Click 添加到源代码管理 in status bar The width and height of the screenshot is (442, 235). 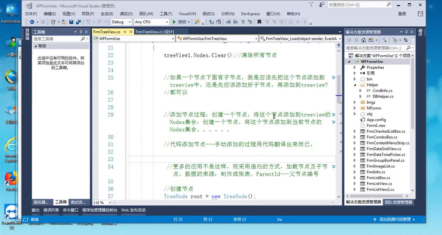coord(395,219)
